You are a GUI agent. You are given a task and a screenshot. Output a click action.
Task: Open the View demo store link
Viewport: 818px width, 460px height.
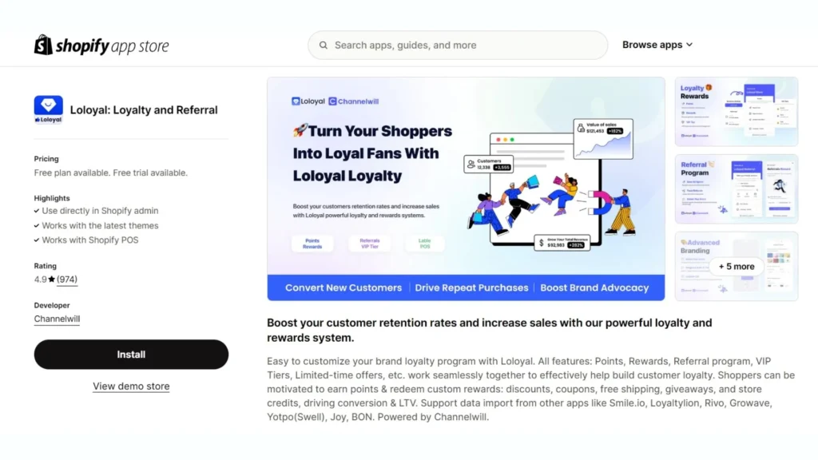[131, 386]
